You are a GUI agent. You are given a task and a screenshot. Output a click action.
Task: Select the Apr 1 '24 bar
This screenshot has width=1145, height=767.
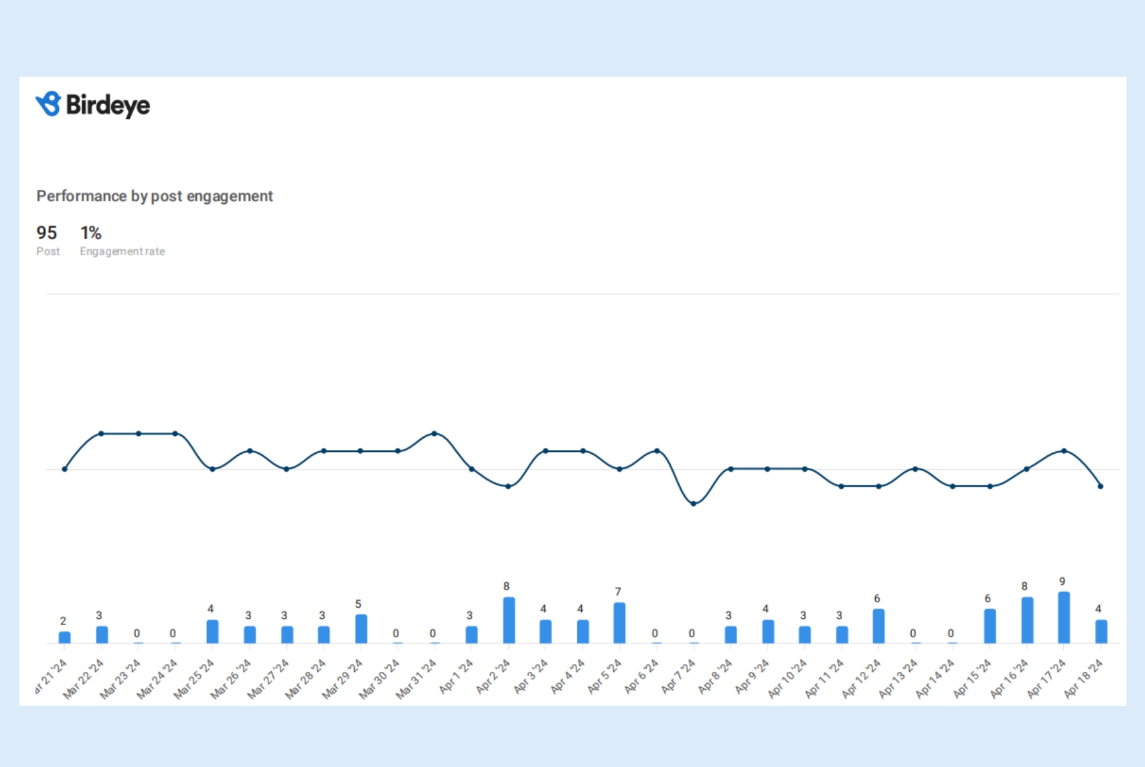coord(472,635)
